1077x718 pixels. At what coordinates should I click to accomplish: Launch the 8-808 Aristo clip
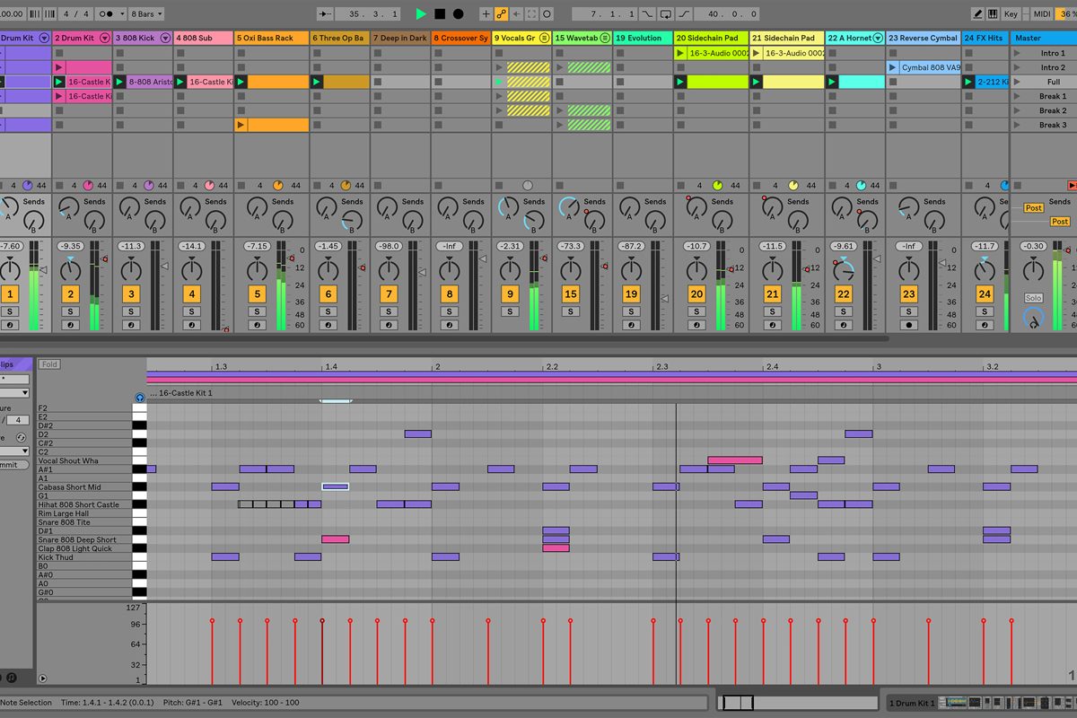click(119, 82)
